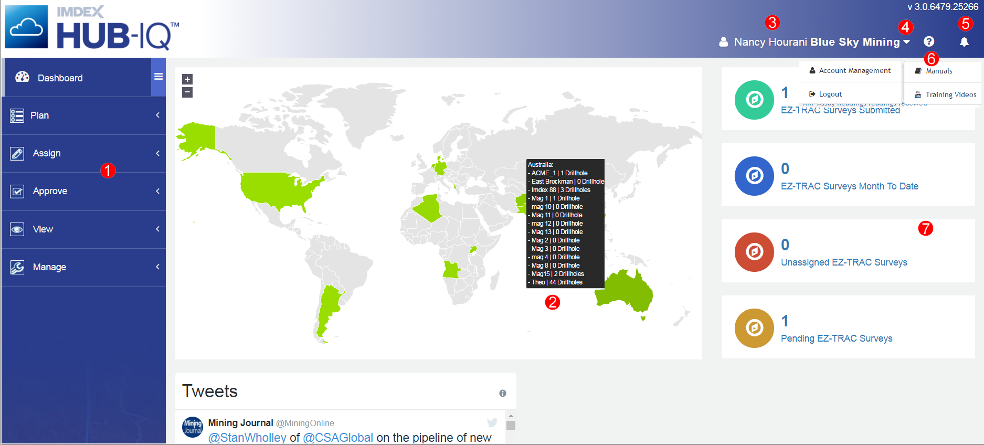Choose Logout from user menu
This screenshot has width=984, height=445.
[x=850, y=94]
